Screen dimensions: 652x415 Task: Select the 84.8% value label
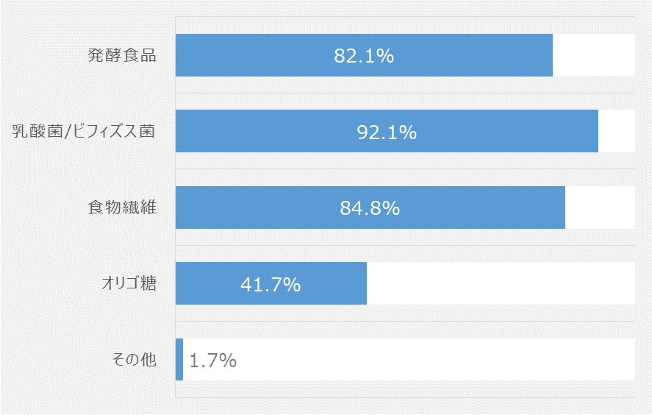click(370, 208)
